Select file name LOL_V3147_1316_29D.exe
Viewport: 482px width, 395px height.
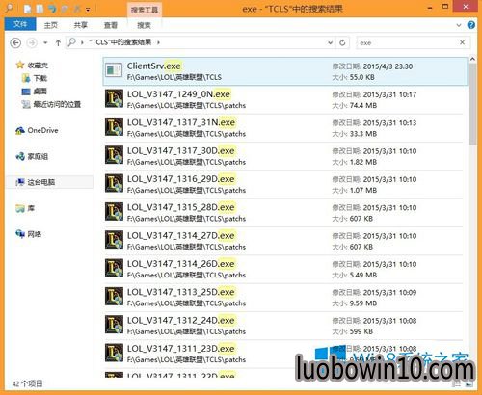coord(181,179)
